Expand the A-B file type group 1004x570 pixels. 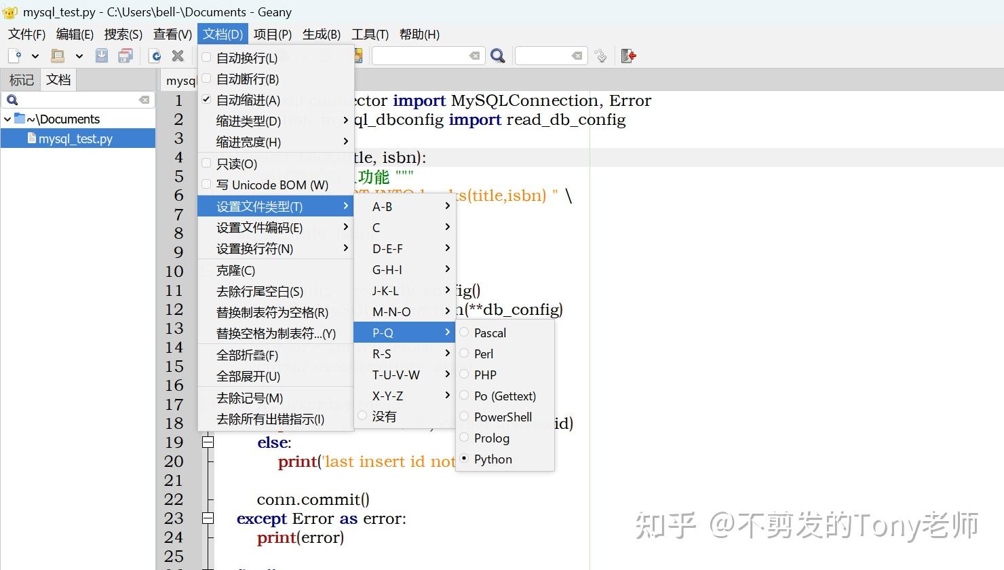404,206
